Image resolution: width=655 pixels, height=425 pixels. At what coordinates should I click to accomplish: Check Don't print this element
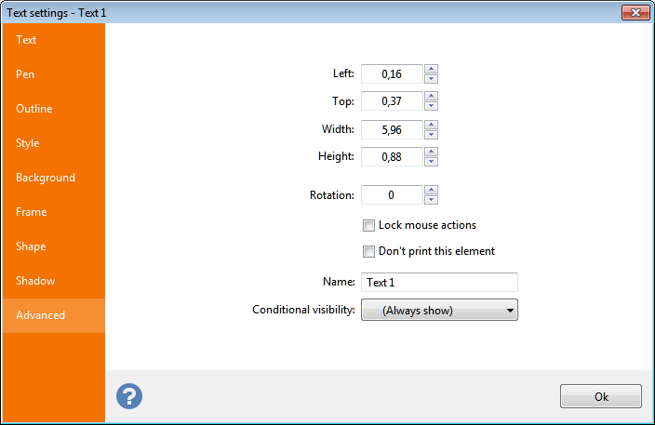pos(369,251)
